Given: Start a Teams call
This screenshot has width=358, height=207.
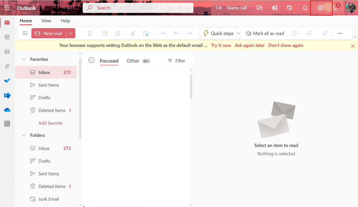Looking at the screenshot, I should click(x=231, y=8).
